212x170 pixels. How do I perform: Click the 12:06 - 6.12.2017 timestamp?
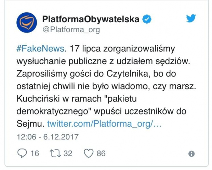48,137
